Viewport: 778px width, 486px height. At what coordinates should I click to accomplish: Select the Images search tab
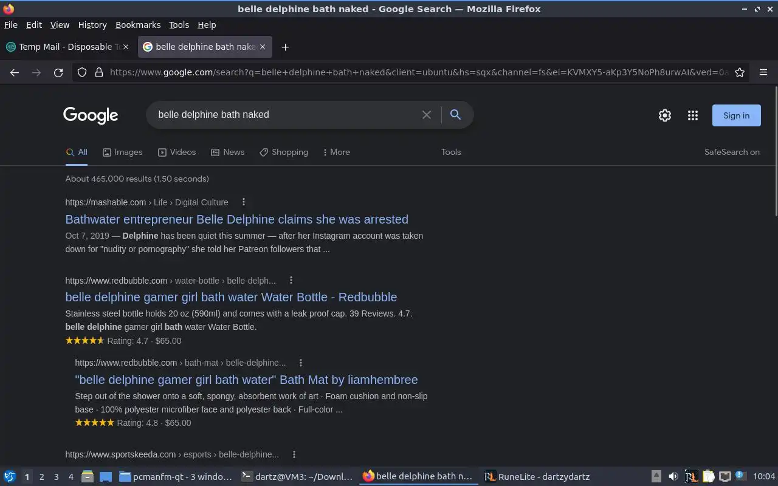[x=122, y=152]
